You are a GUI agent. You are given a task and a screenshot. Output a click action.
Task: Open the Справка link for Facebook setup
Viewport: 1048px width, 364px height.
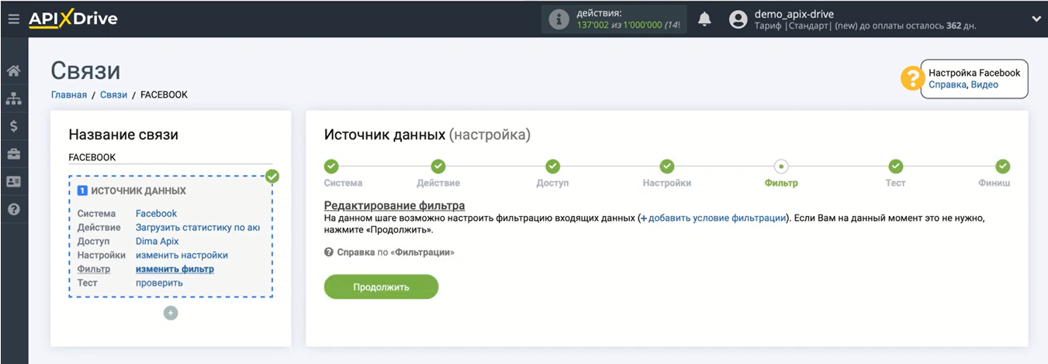[947, 84]
